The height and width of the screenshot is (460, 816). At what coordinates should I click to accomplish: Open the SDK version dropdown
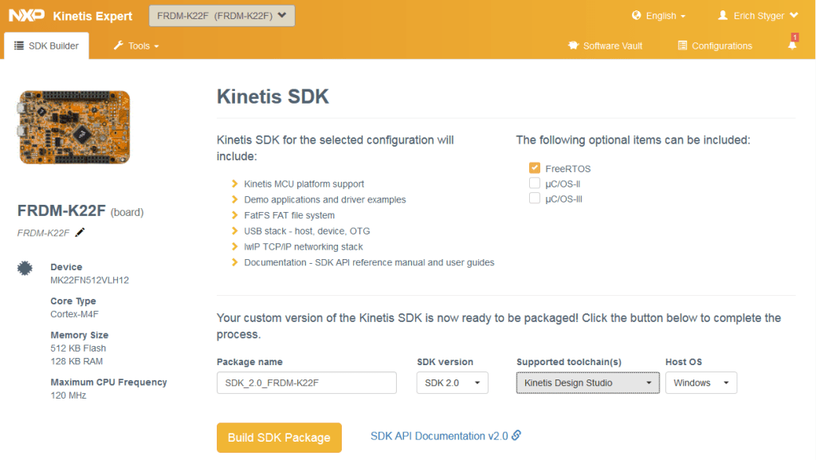[x=453, y=383]
